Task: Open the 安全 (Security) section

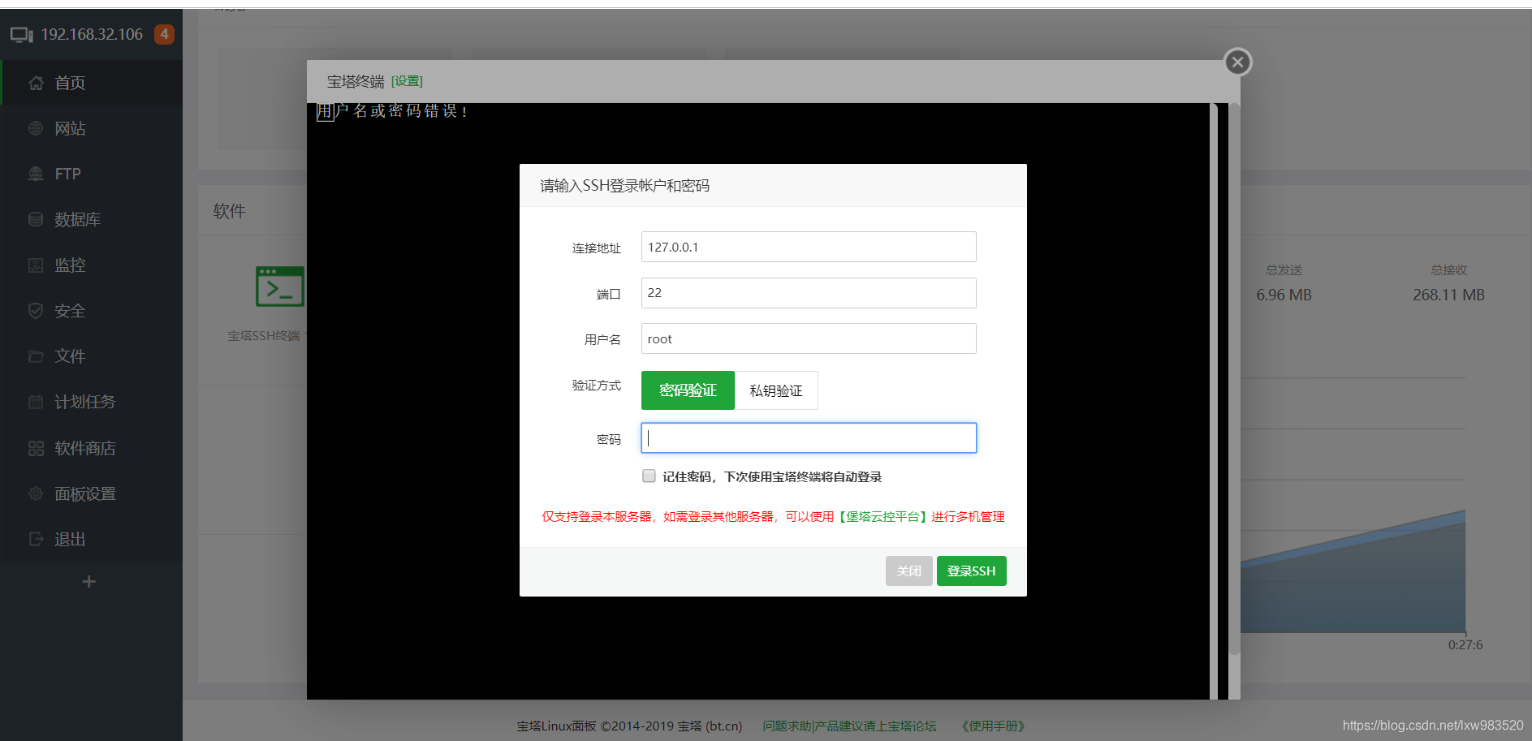Action: 68,310
